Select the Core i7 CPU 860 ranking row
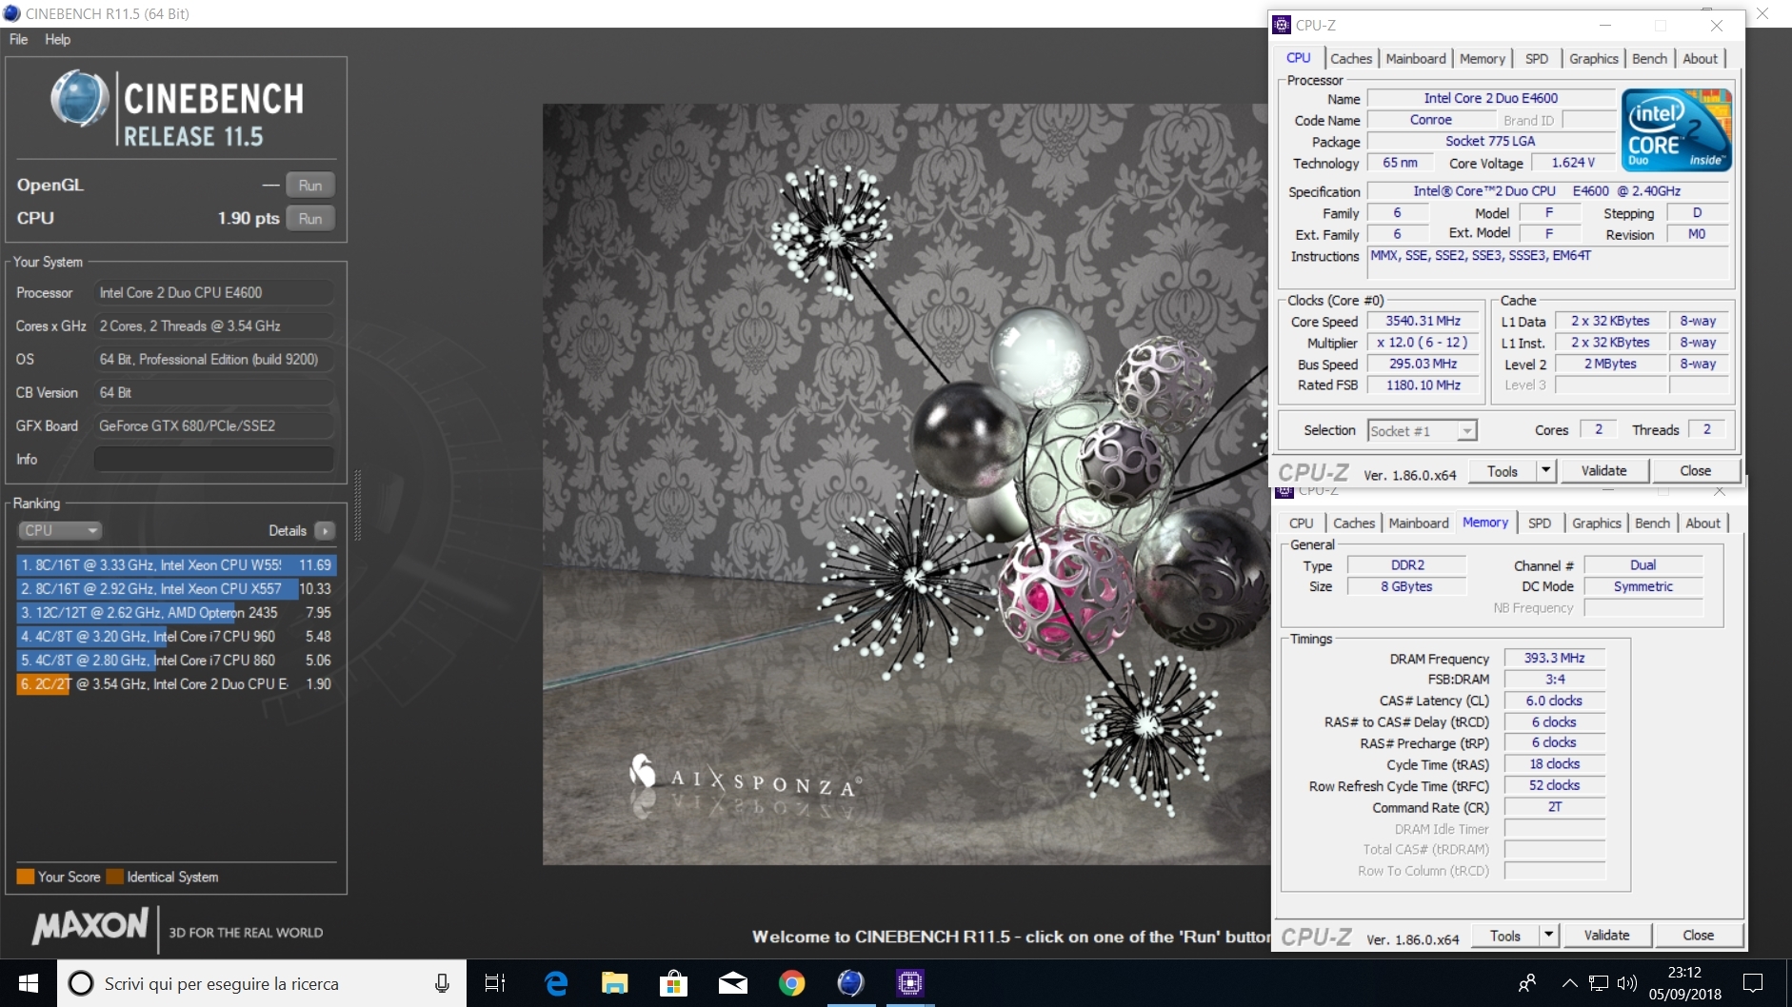 coord(176,660)
